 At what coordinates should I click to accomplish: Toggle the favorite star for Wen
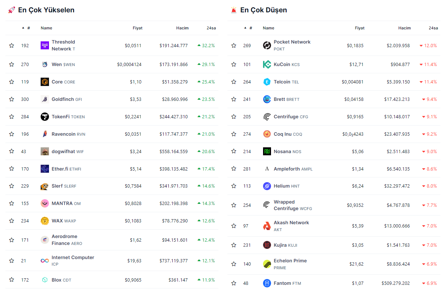click(12, 65)
